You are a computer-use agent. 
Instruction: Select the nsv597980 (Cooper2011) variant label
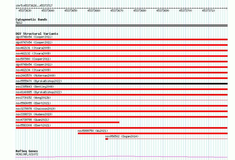pos(33,59)
